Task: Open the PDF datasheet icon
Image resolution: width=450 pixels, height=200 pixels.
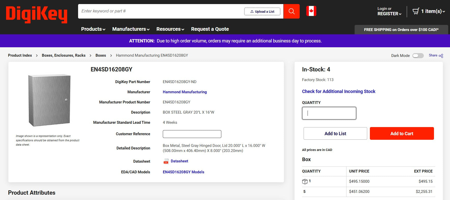Action: coord(166,161)
